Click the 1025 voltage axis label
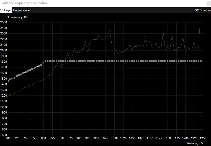 point(123,138)
